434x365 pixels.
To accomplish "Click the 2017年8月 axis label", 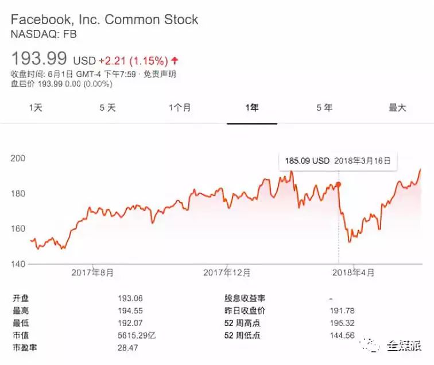I will [92, 273].
